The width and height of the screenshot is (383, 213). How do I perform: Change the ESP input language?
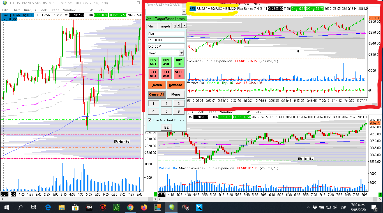343,207
